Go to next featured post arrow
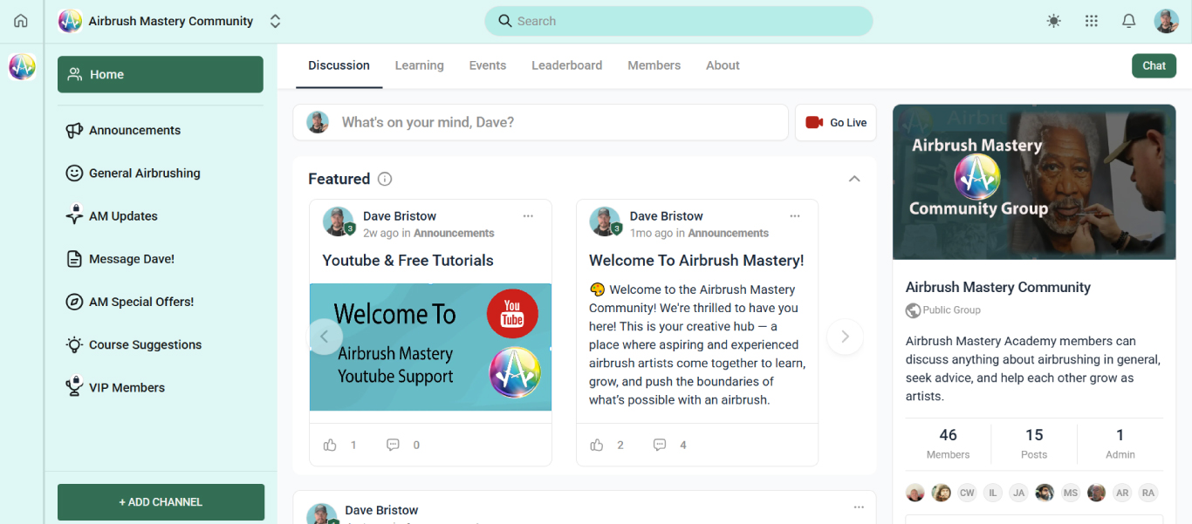 click(x=845, y=337)
